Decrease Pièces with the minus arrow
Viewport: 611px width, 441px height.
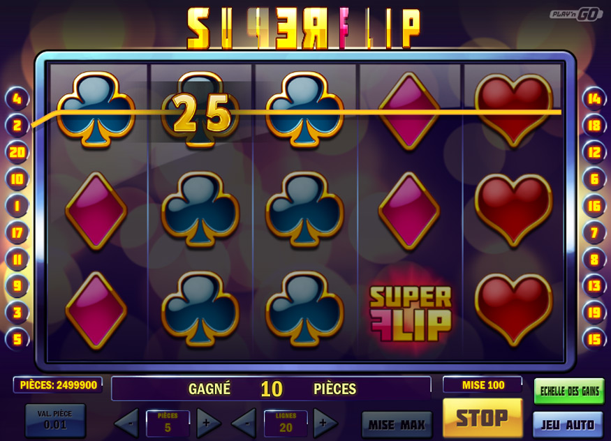point(127,423)
